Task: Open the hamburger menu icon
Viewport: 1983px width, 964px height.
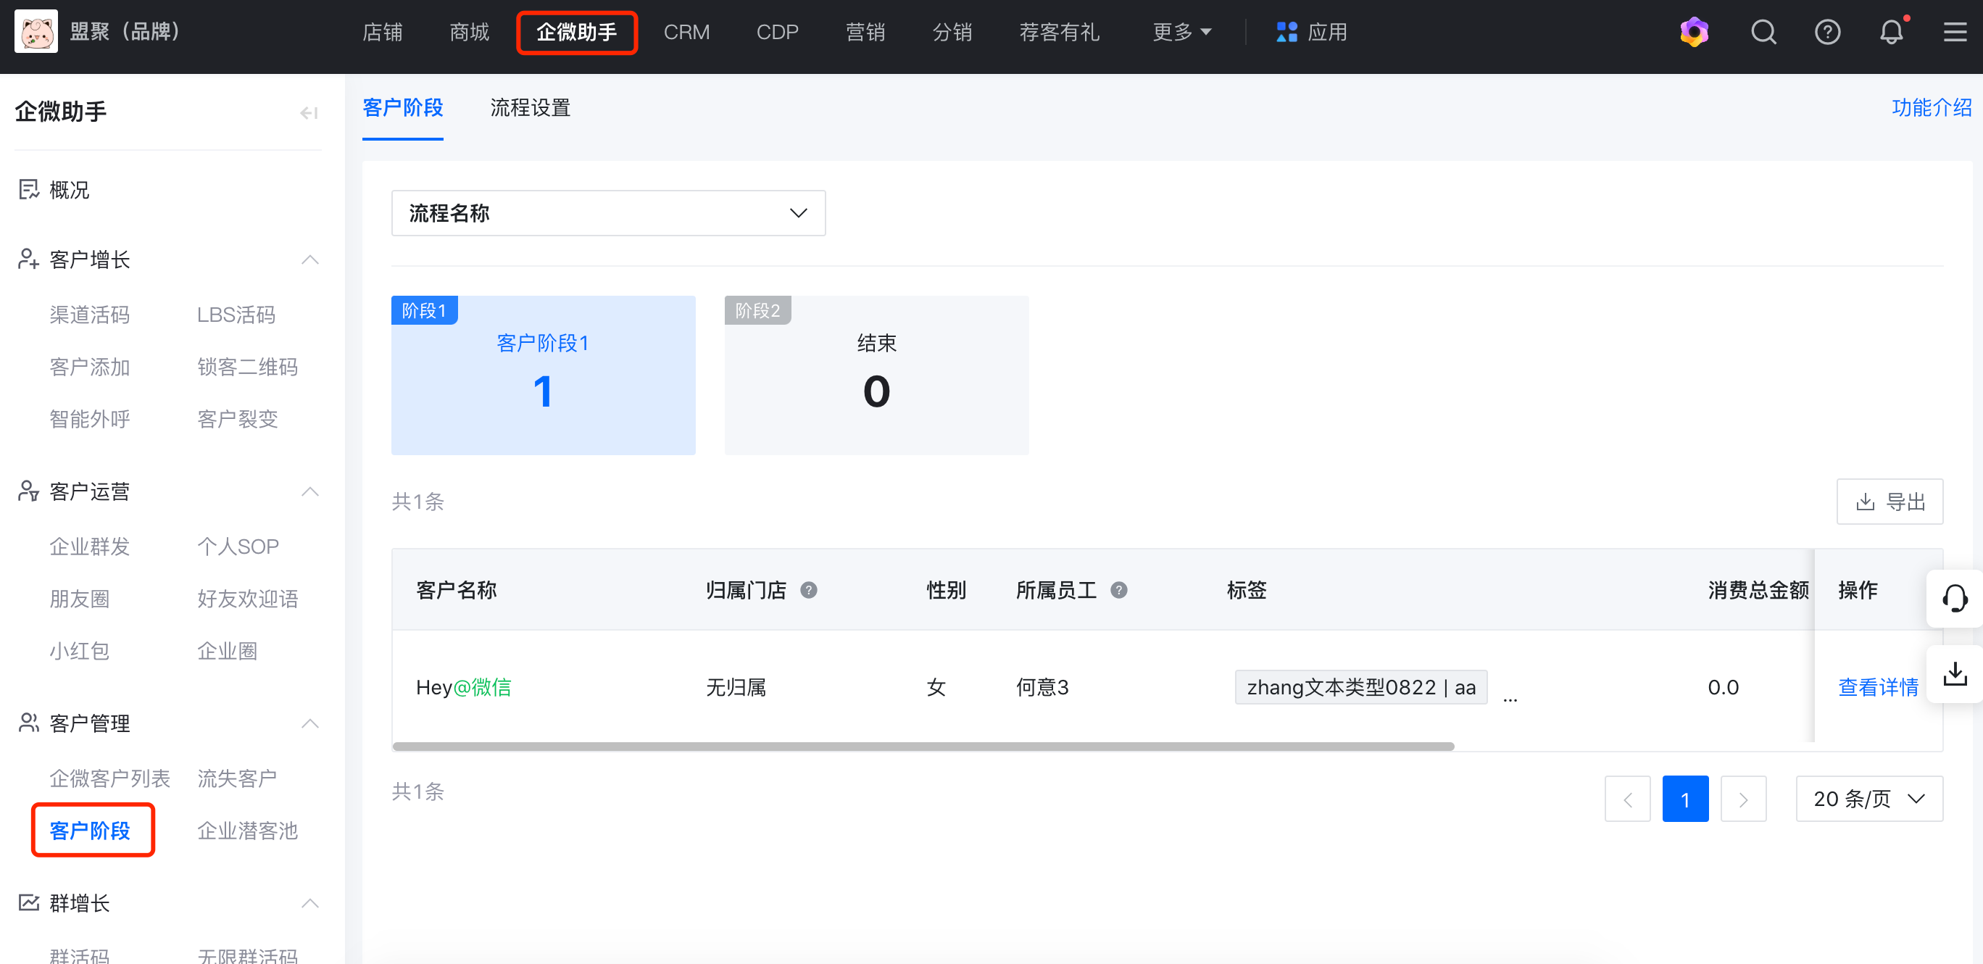Action: point(1955,32)
